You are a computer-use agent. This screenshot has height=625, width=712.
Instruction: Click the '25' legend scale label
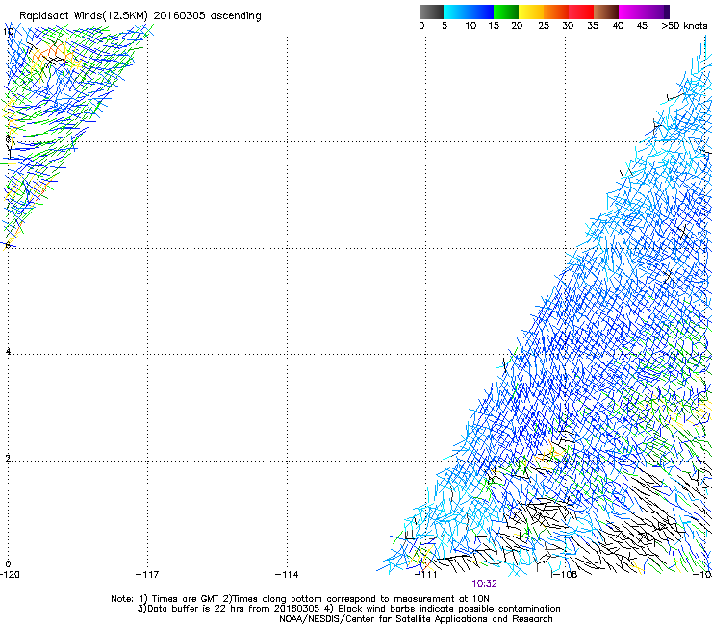[x=544, y=26]
